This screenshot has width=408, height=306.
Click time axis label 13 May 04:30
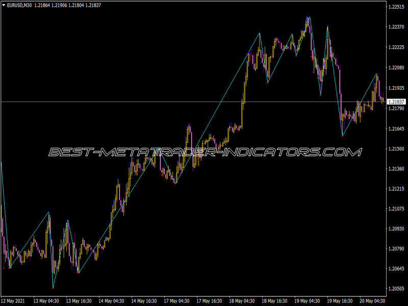coord(46,301)
